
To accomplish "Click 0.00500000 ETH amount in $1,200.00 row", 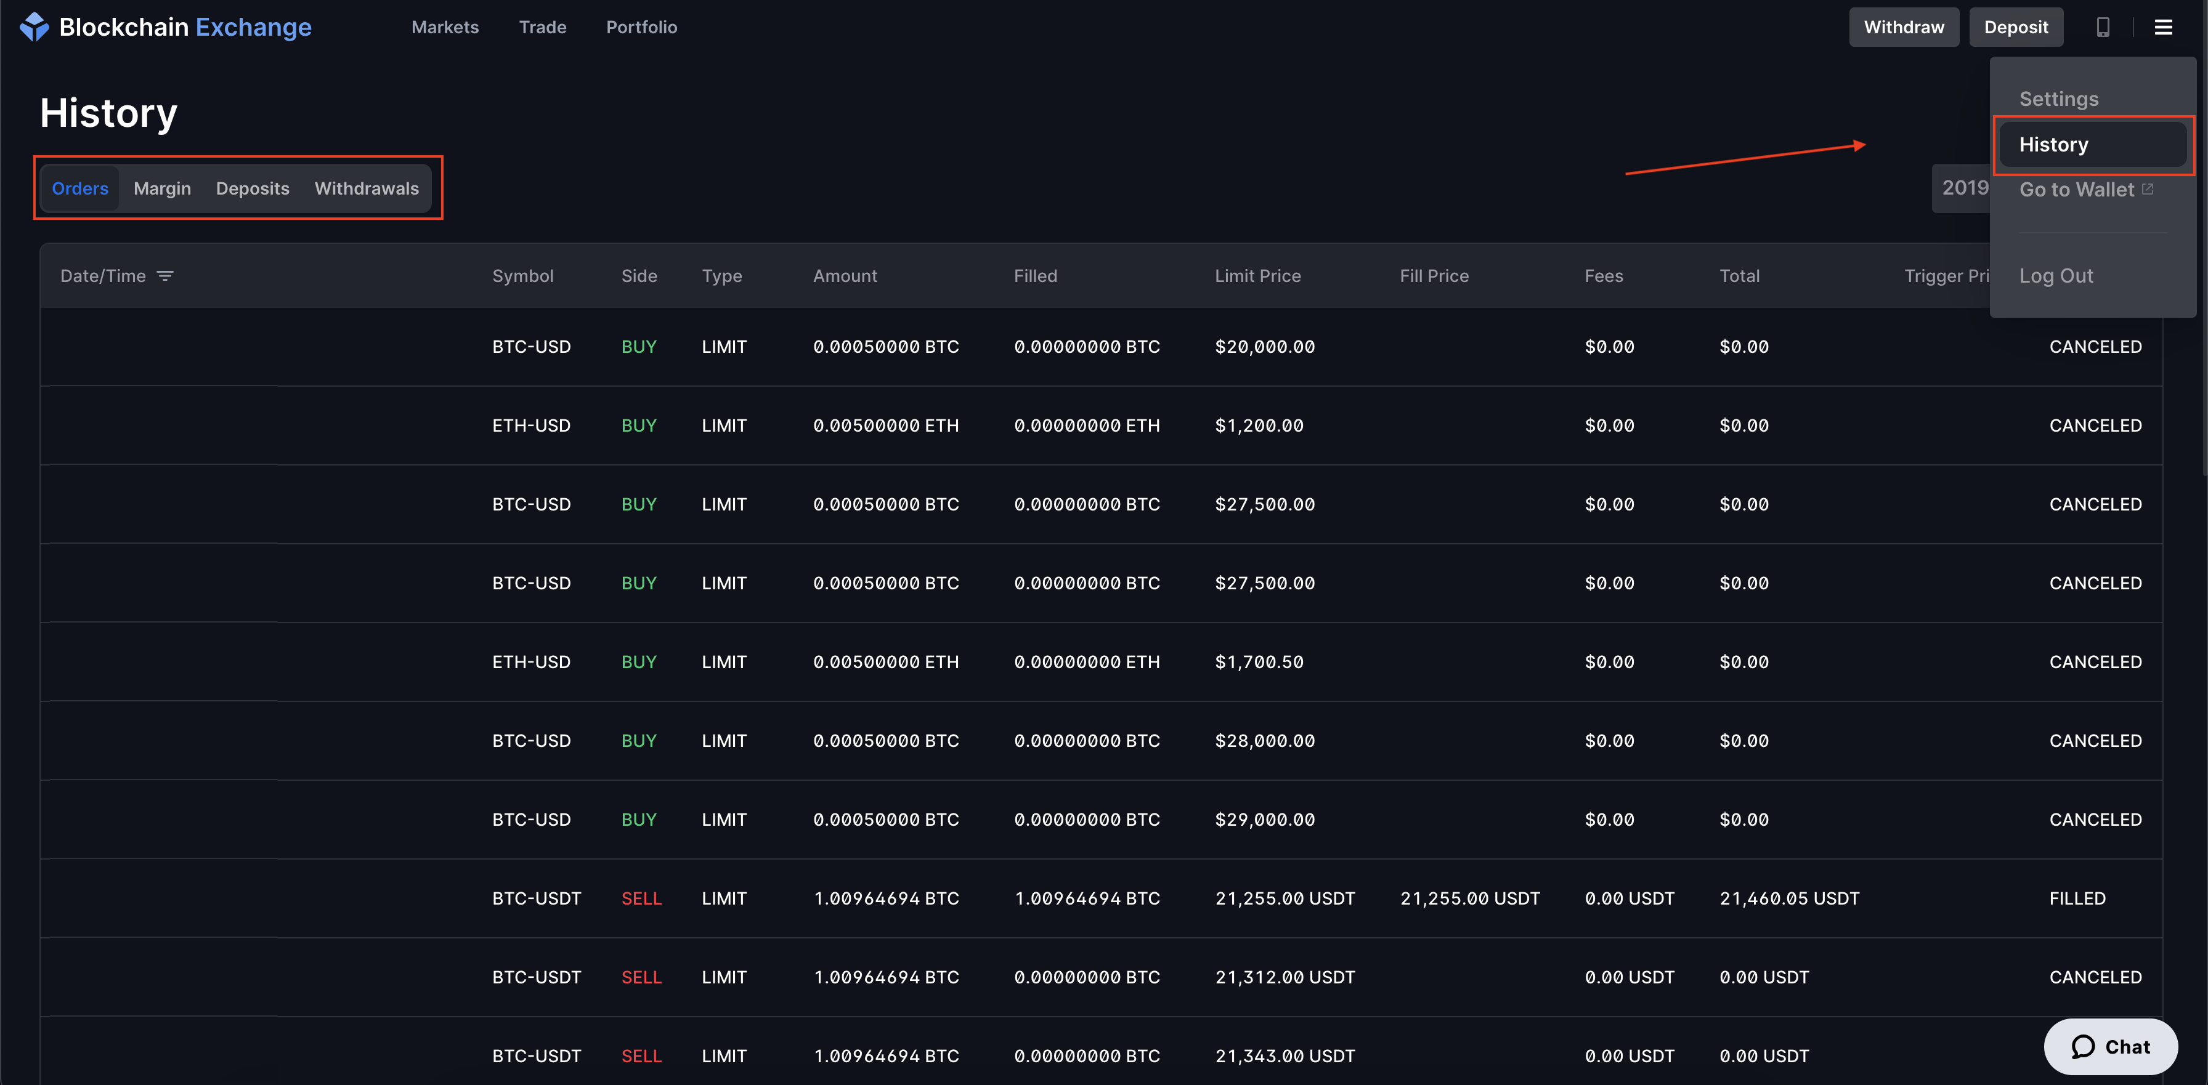I will (885, 426).
